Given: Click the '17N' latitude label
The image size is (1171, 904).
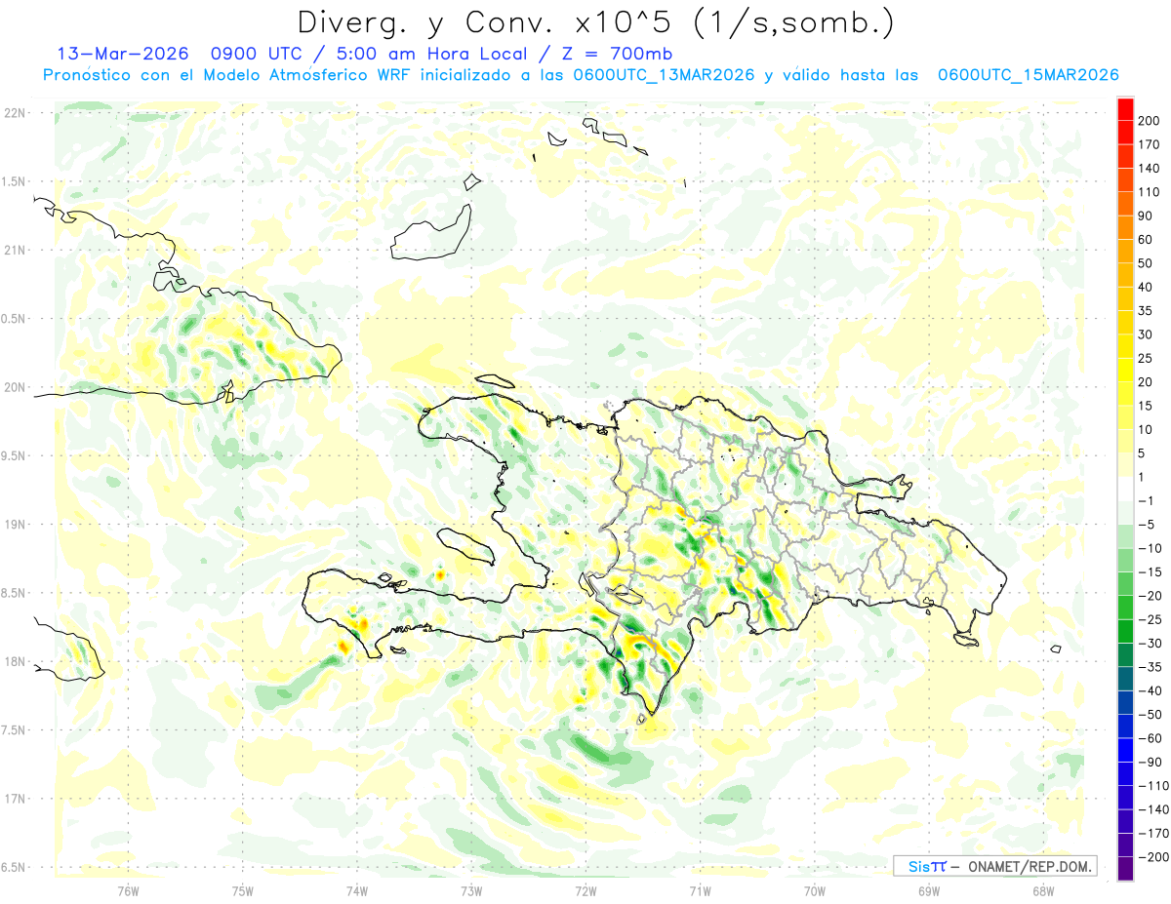Looking at the screenshot, I should click(x=15, y=799).
